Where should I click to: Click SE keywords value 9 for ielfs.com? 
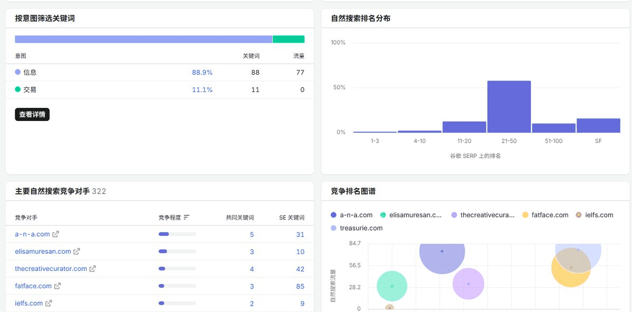point(302,304)
